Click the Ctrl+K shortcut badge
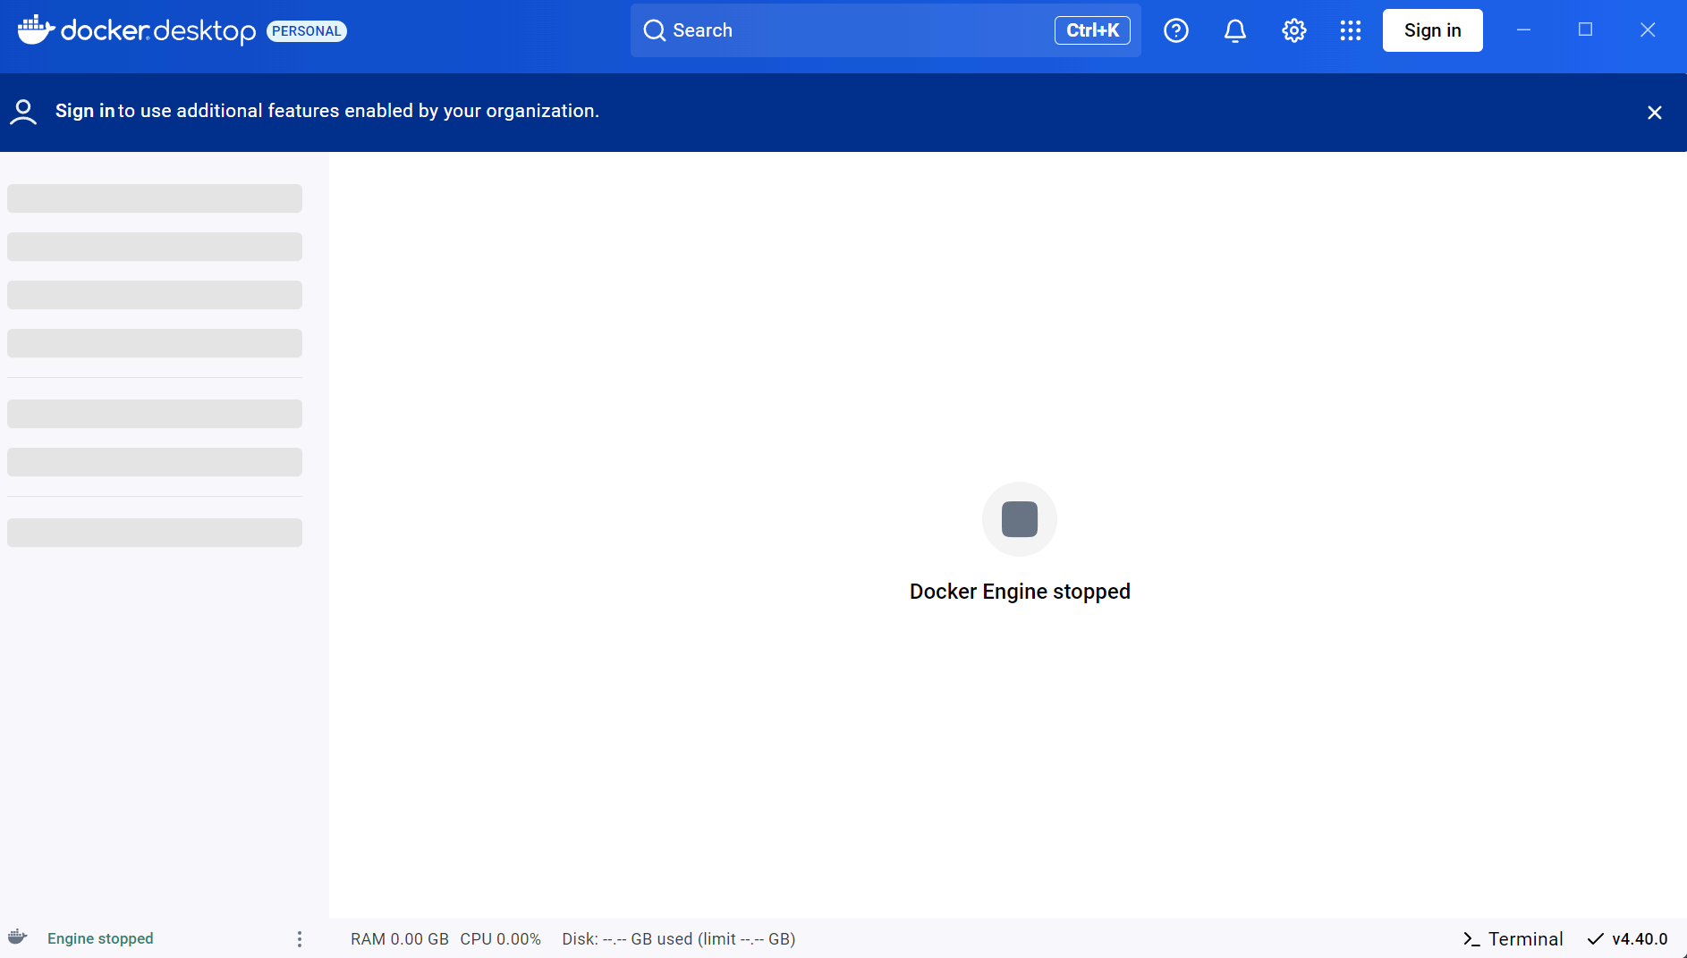The height and width of the screenshot is (958, 1687). [1092, 30]
